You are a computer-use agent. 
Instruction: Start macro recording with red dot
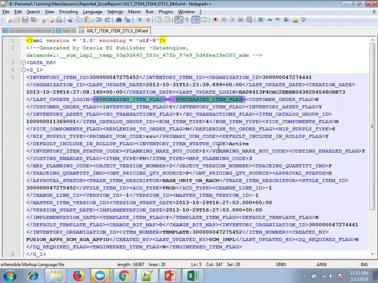pyautogui.click(x=215, y=20)
